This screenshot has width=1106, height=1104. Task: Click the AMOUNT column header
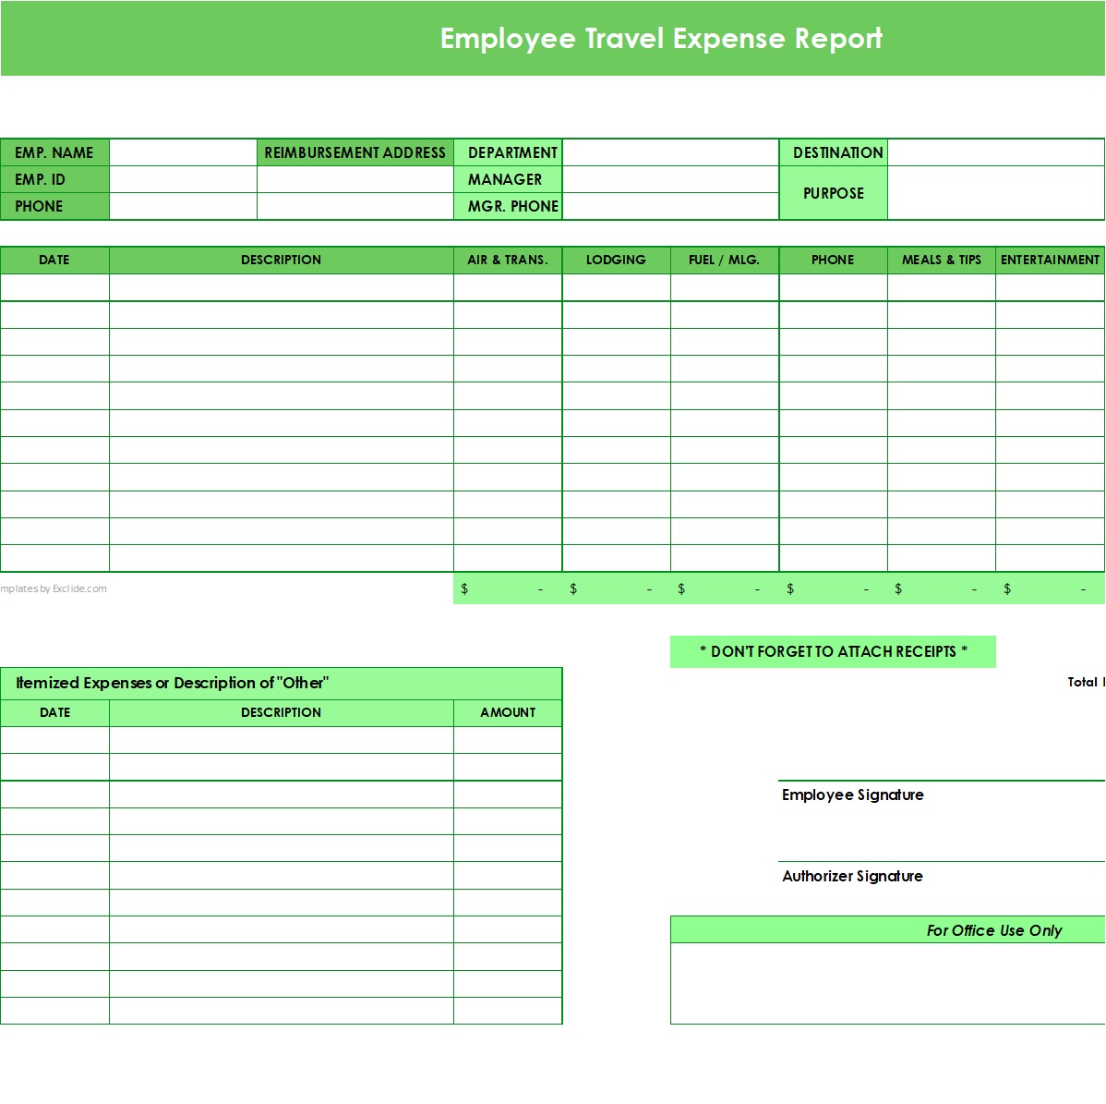click(x=508, y=713)
